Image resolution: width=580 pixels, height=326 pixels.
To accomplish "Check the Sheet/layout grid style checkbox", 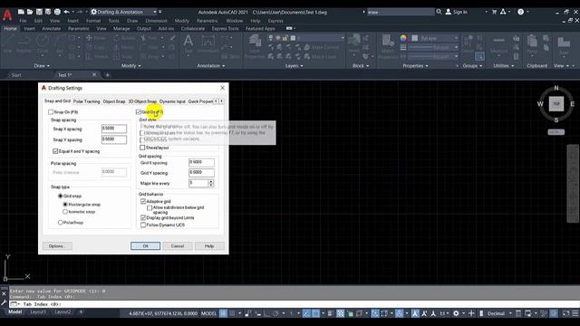I will coord(142,148).
